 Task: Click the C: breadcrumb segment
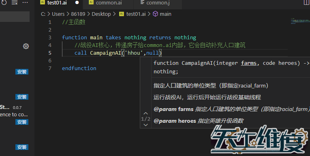[x=43, y=14]
